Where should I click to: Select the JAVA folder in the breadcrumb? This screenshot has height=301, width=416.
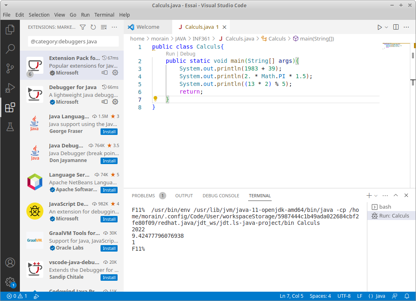[180, 38]
